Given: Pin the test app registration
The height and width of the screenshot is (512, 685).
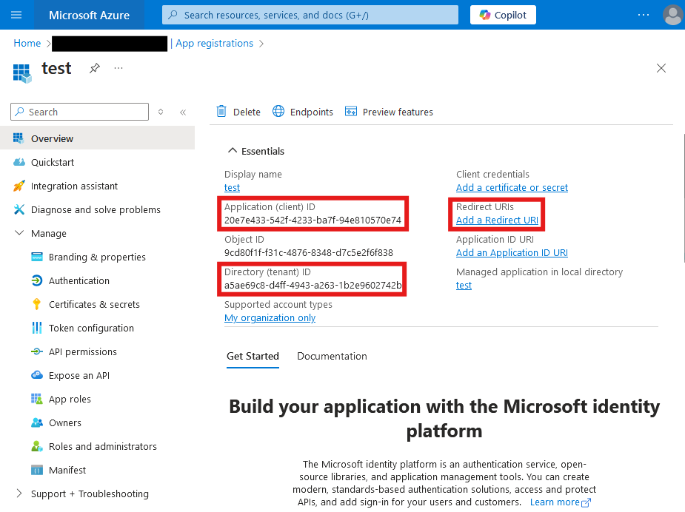Looking at the screenshot, I should click(94, 68).
